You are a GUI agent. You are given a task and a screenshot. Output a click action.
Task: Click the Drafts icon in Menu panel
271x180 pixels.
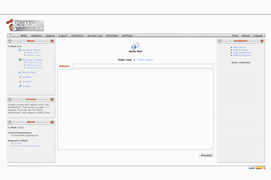click(20, 86)
